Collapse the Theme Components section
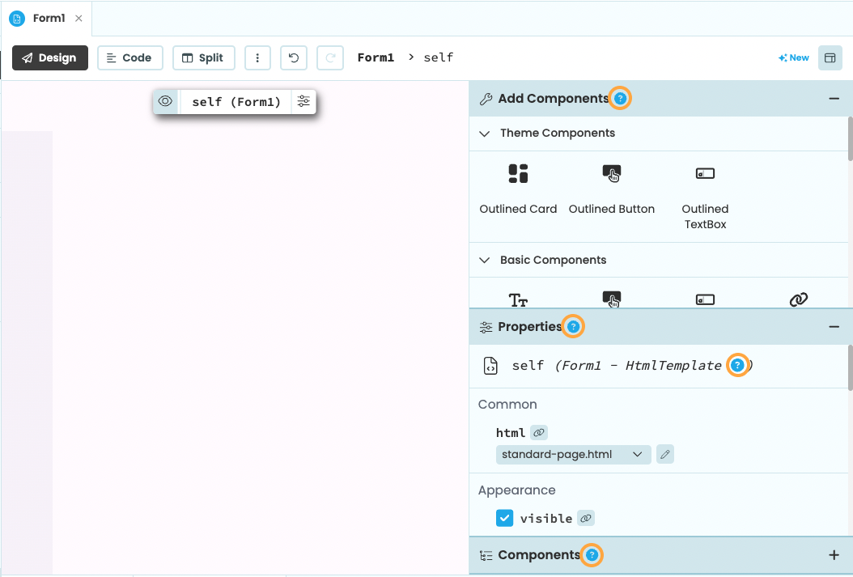Screen dimensions: 853x577 click(484, 133)
